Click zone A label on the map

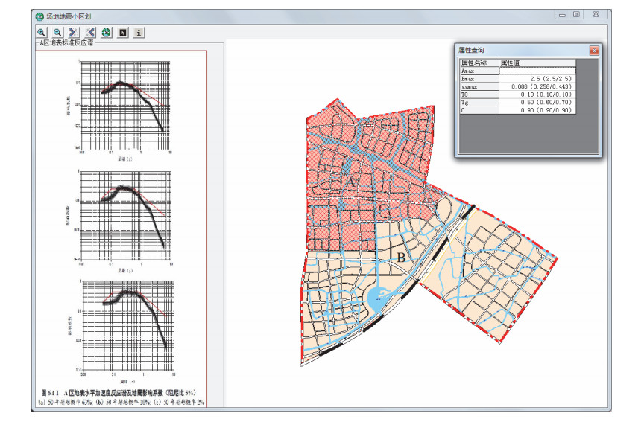(x=352, y=181)
